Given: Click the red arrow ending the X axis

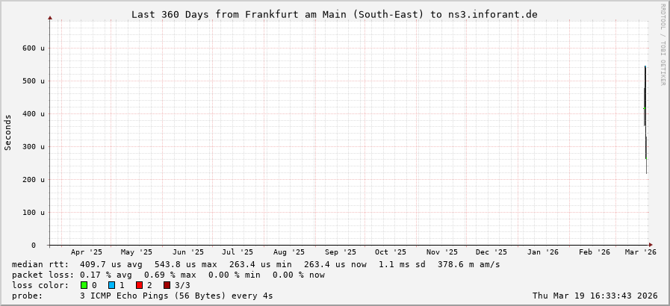Looking at the screenshot, I should pyautogui.click(x=651, y=245).
